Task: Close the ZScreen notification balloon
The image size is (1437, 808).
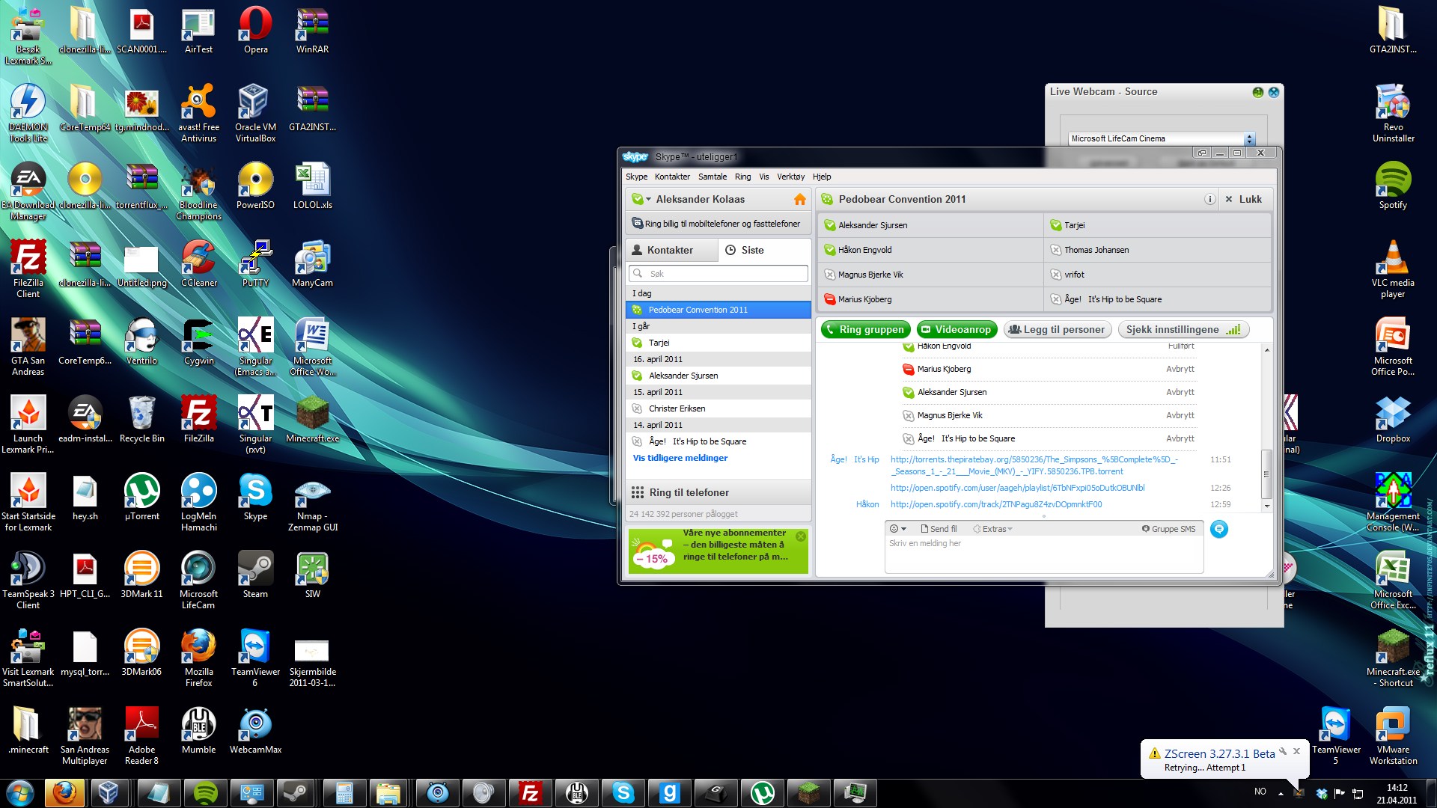Action: pyautogui.click(x=1296, y=750)
